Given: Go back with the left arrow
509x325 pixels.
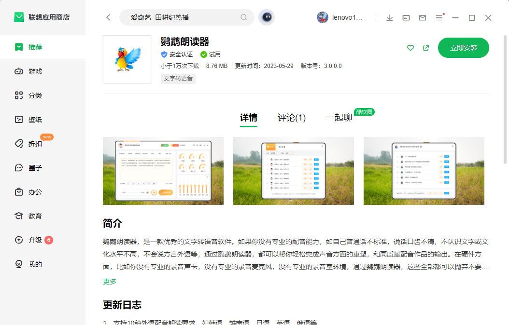Looking at the screenshot, I should click(109, 17).
